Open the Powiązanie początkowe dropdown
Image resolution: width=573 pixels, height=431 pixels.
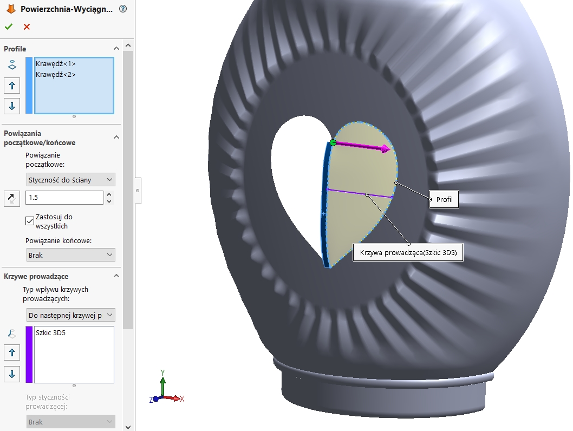click(x=71, y=180)
